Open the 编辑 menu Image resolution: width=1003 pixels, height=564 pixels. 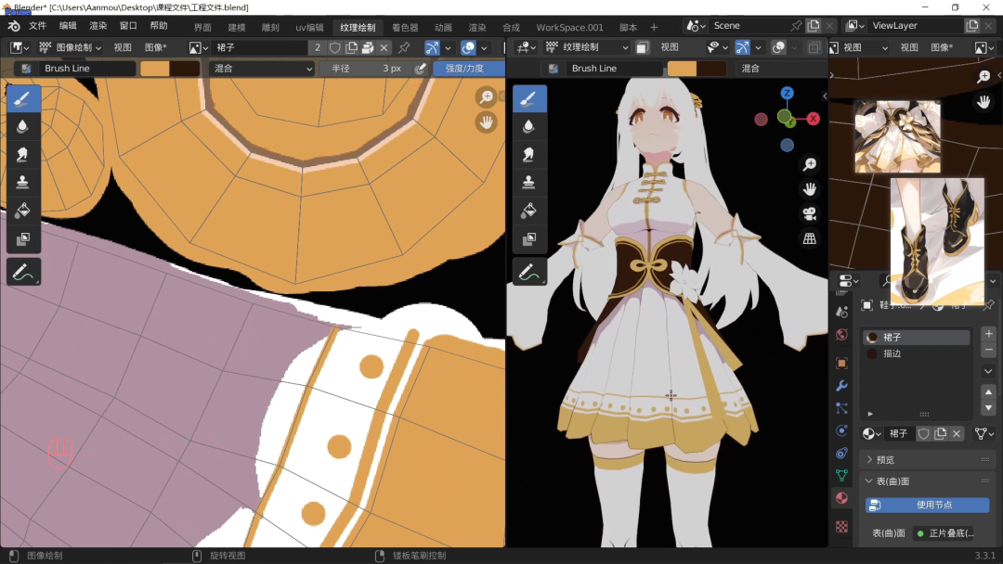coord(68,26)
